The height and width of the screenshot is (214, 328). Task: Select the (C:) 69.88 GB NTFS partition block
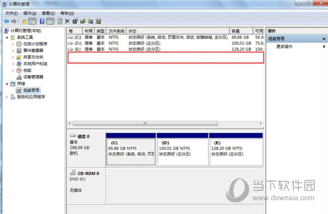pos(131,149)
